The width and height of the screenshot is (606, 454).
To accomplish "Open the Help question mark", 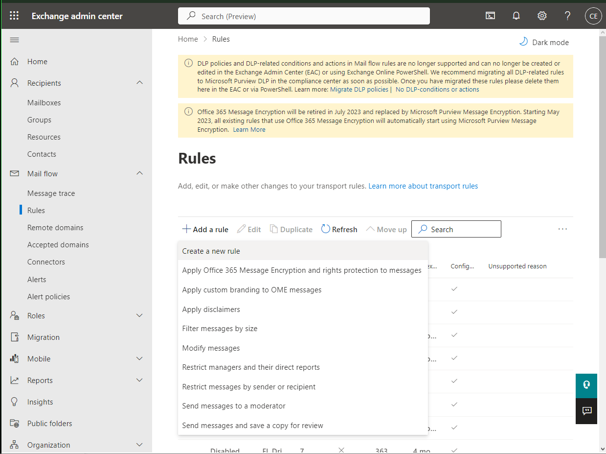I will 567,16.
